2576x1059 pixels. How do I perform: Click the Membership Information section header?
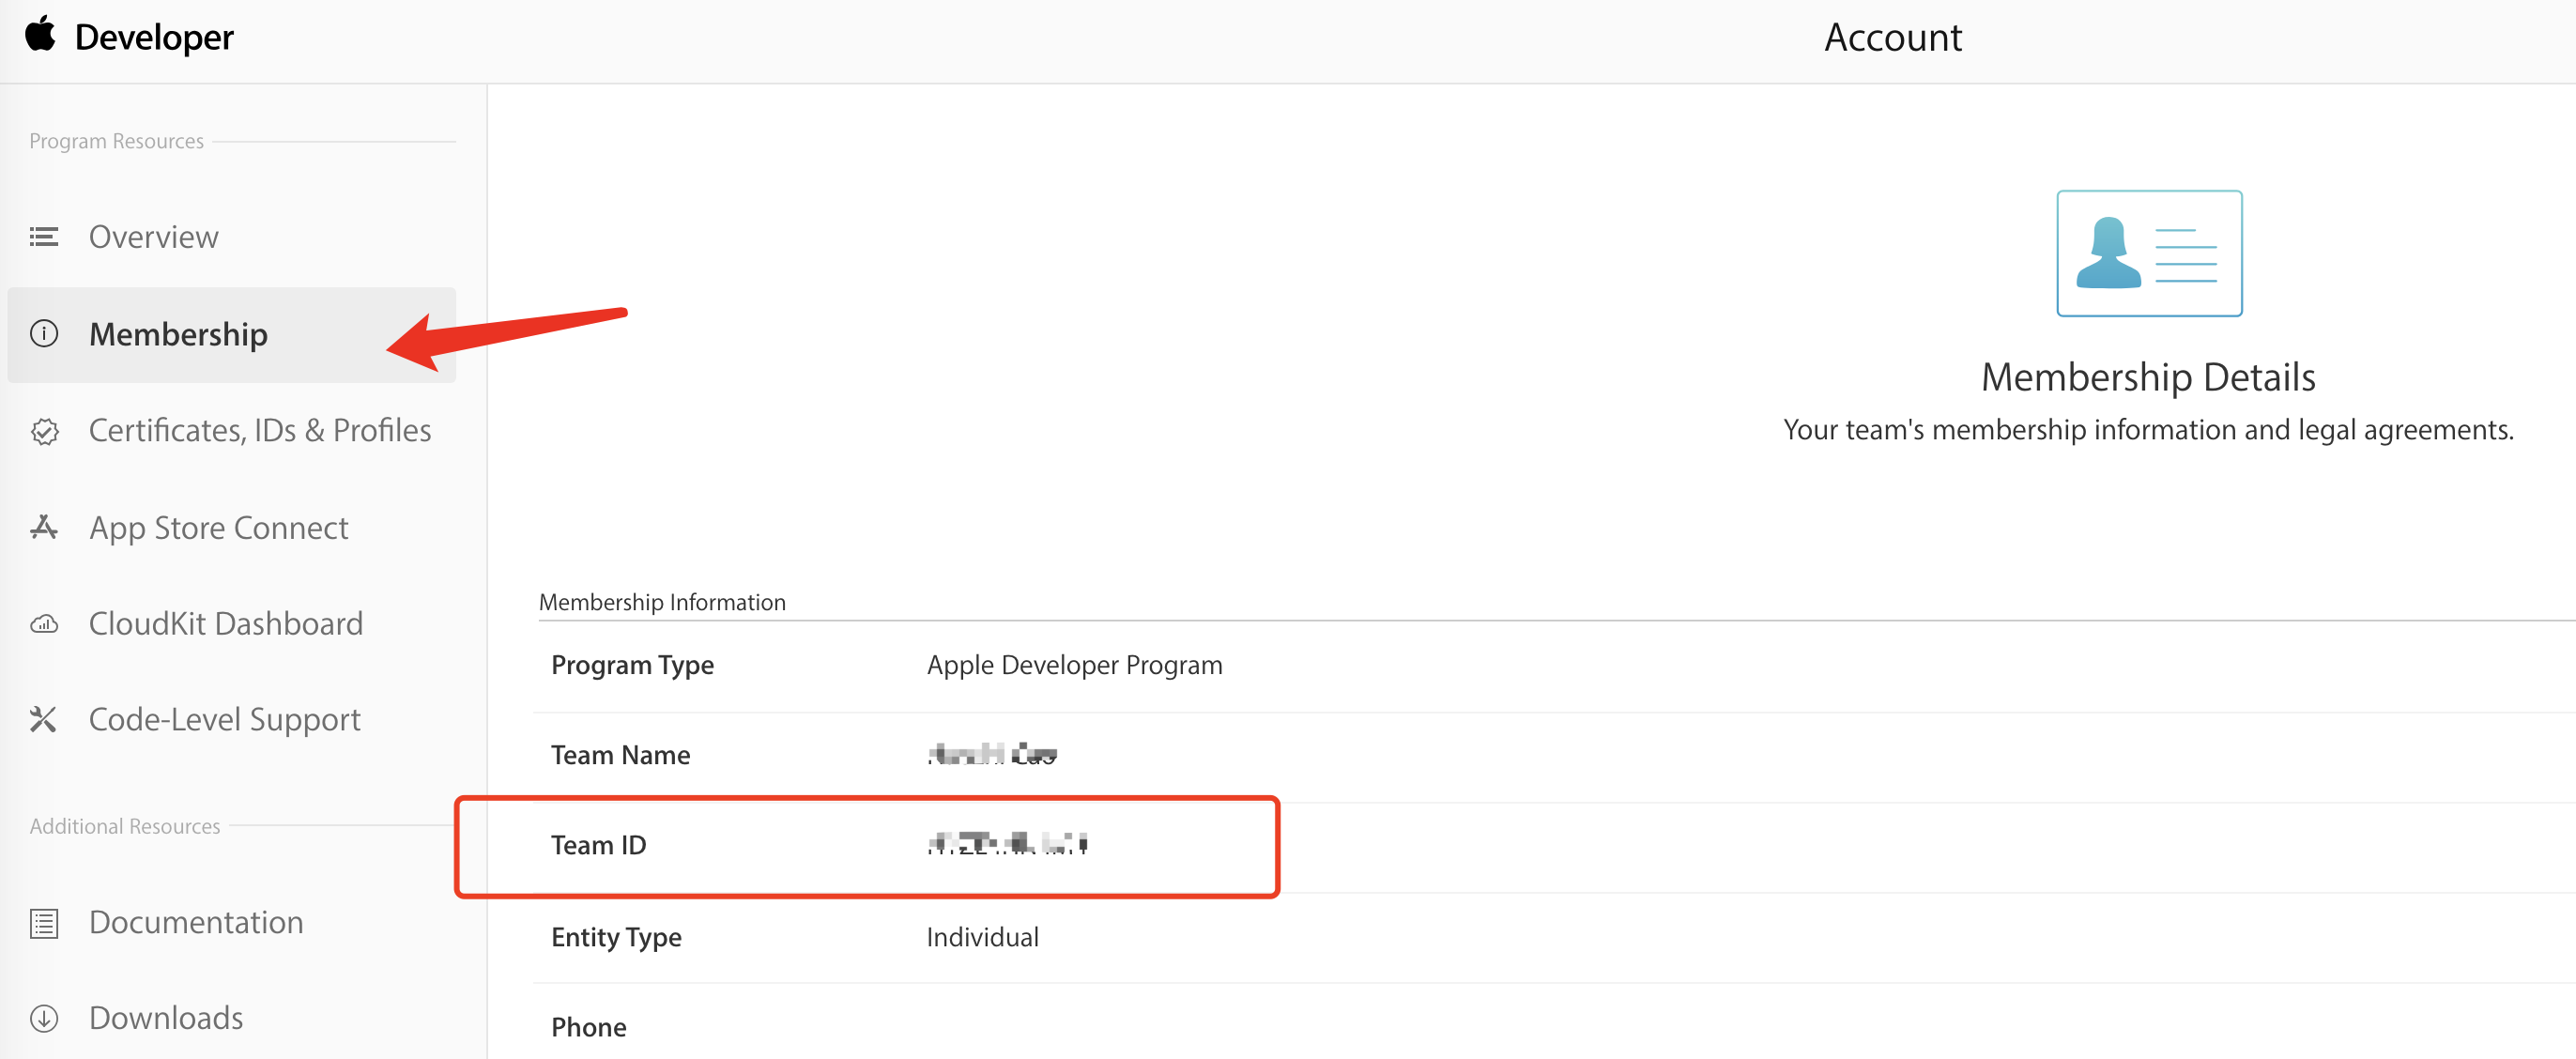click(662, 602)
